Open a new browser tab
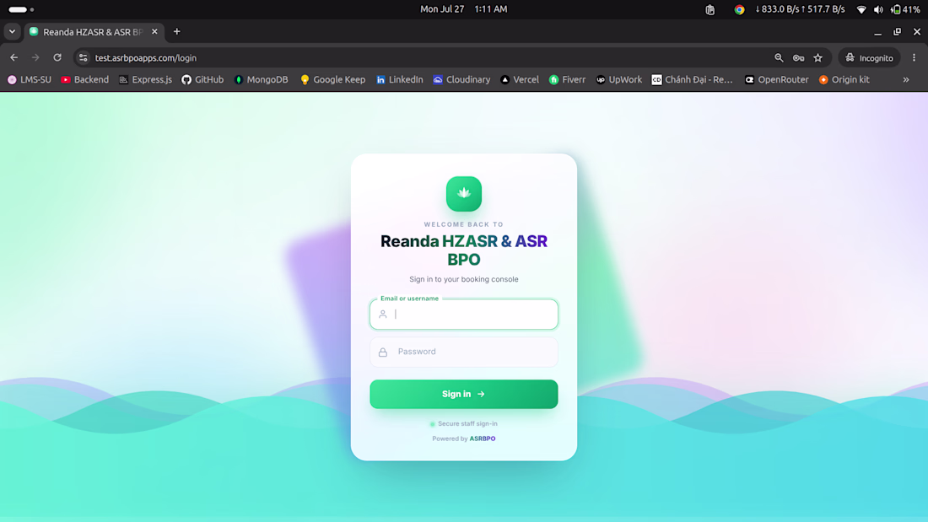The height and width of the screenshot is (522, 928). click(176, 32)
